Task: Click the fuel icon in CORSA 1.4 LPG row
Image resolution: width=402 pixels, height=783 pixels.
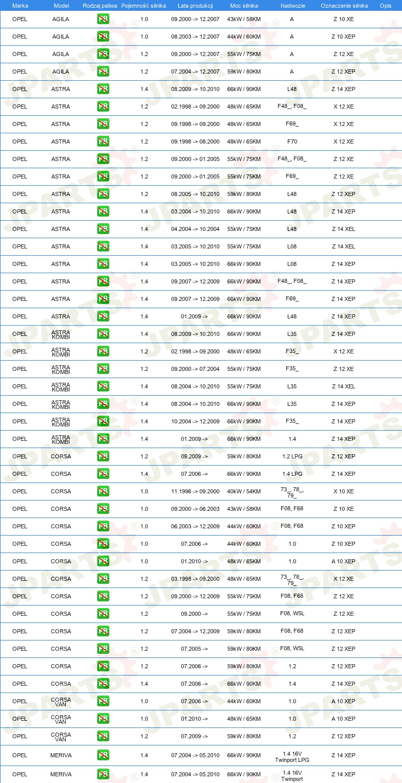Action: click(x=103, y=474)
